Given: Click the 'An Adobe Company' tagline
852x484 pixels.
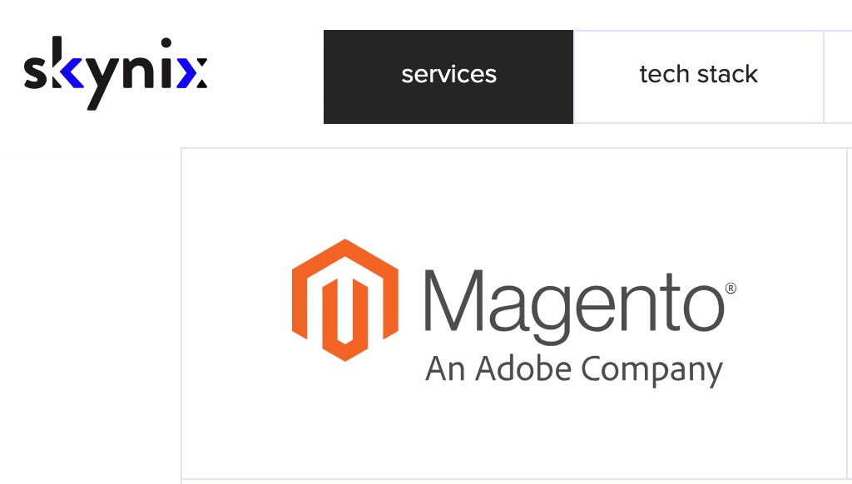Looking at the screenshot, I should (574, 370).
